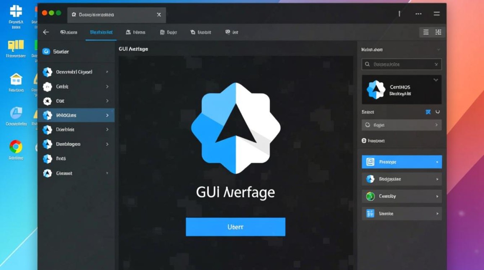This screenshot has width=484, height=270.
Task: Click the back arrow in the toolbar
Action: (x=46, y=32)
